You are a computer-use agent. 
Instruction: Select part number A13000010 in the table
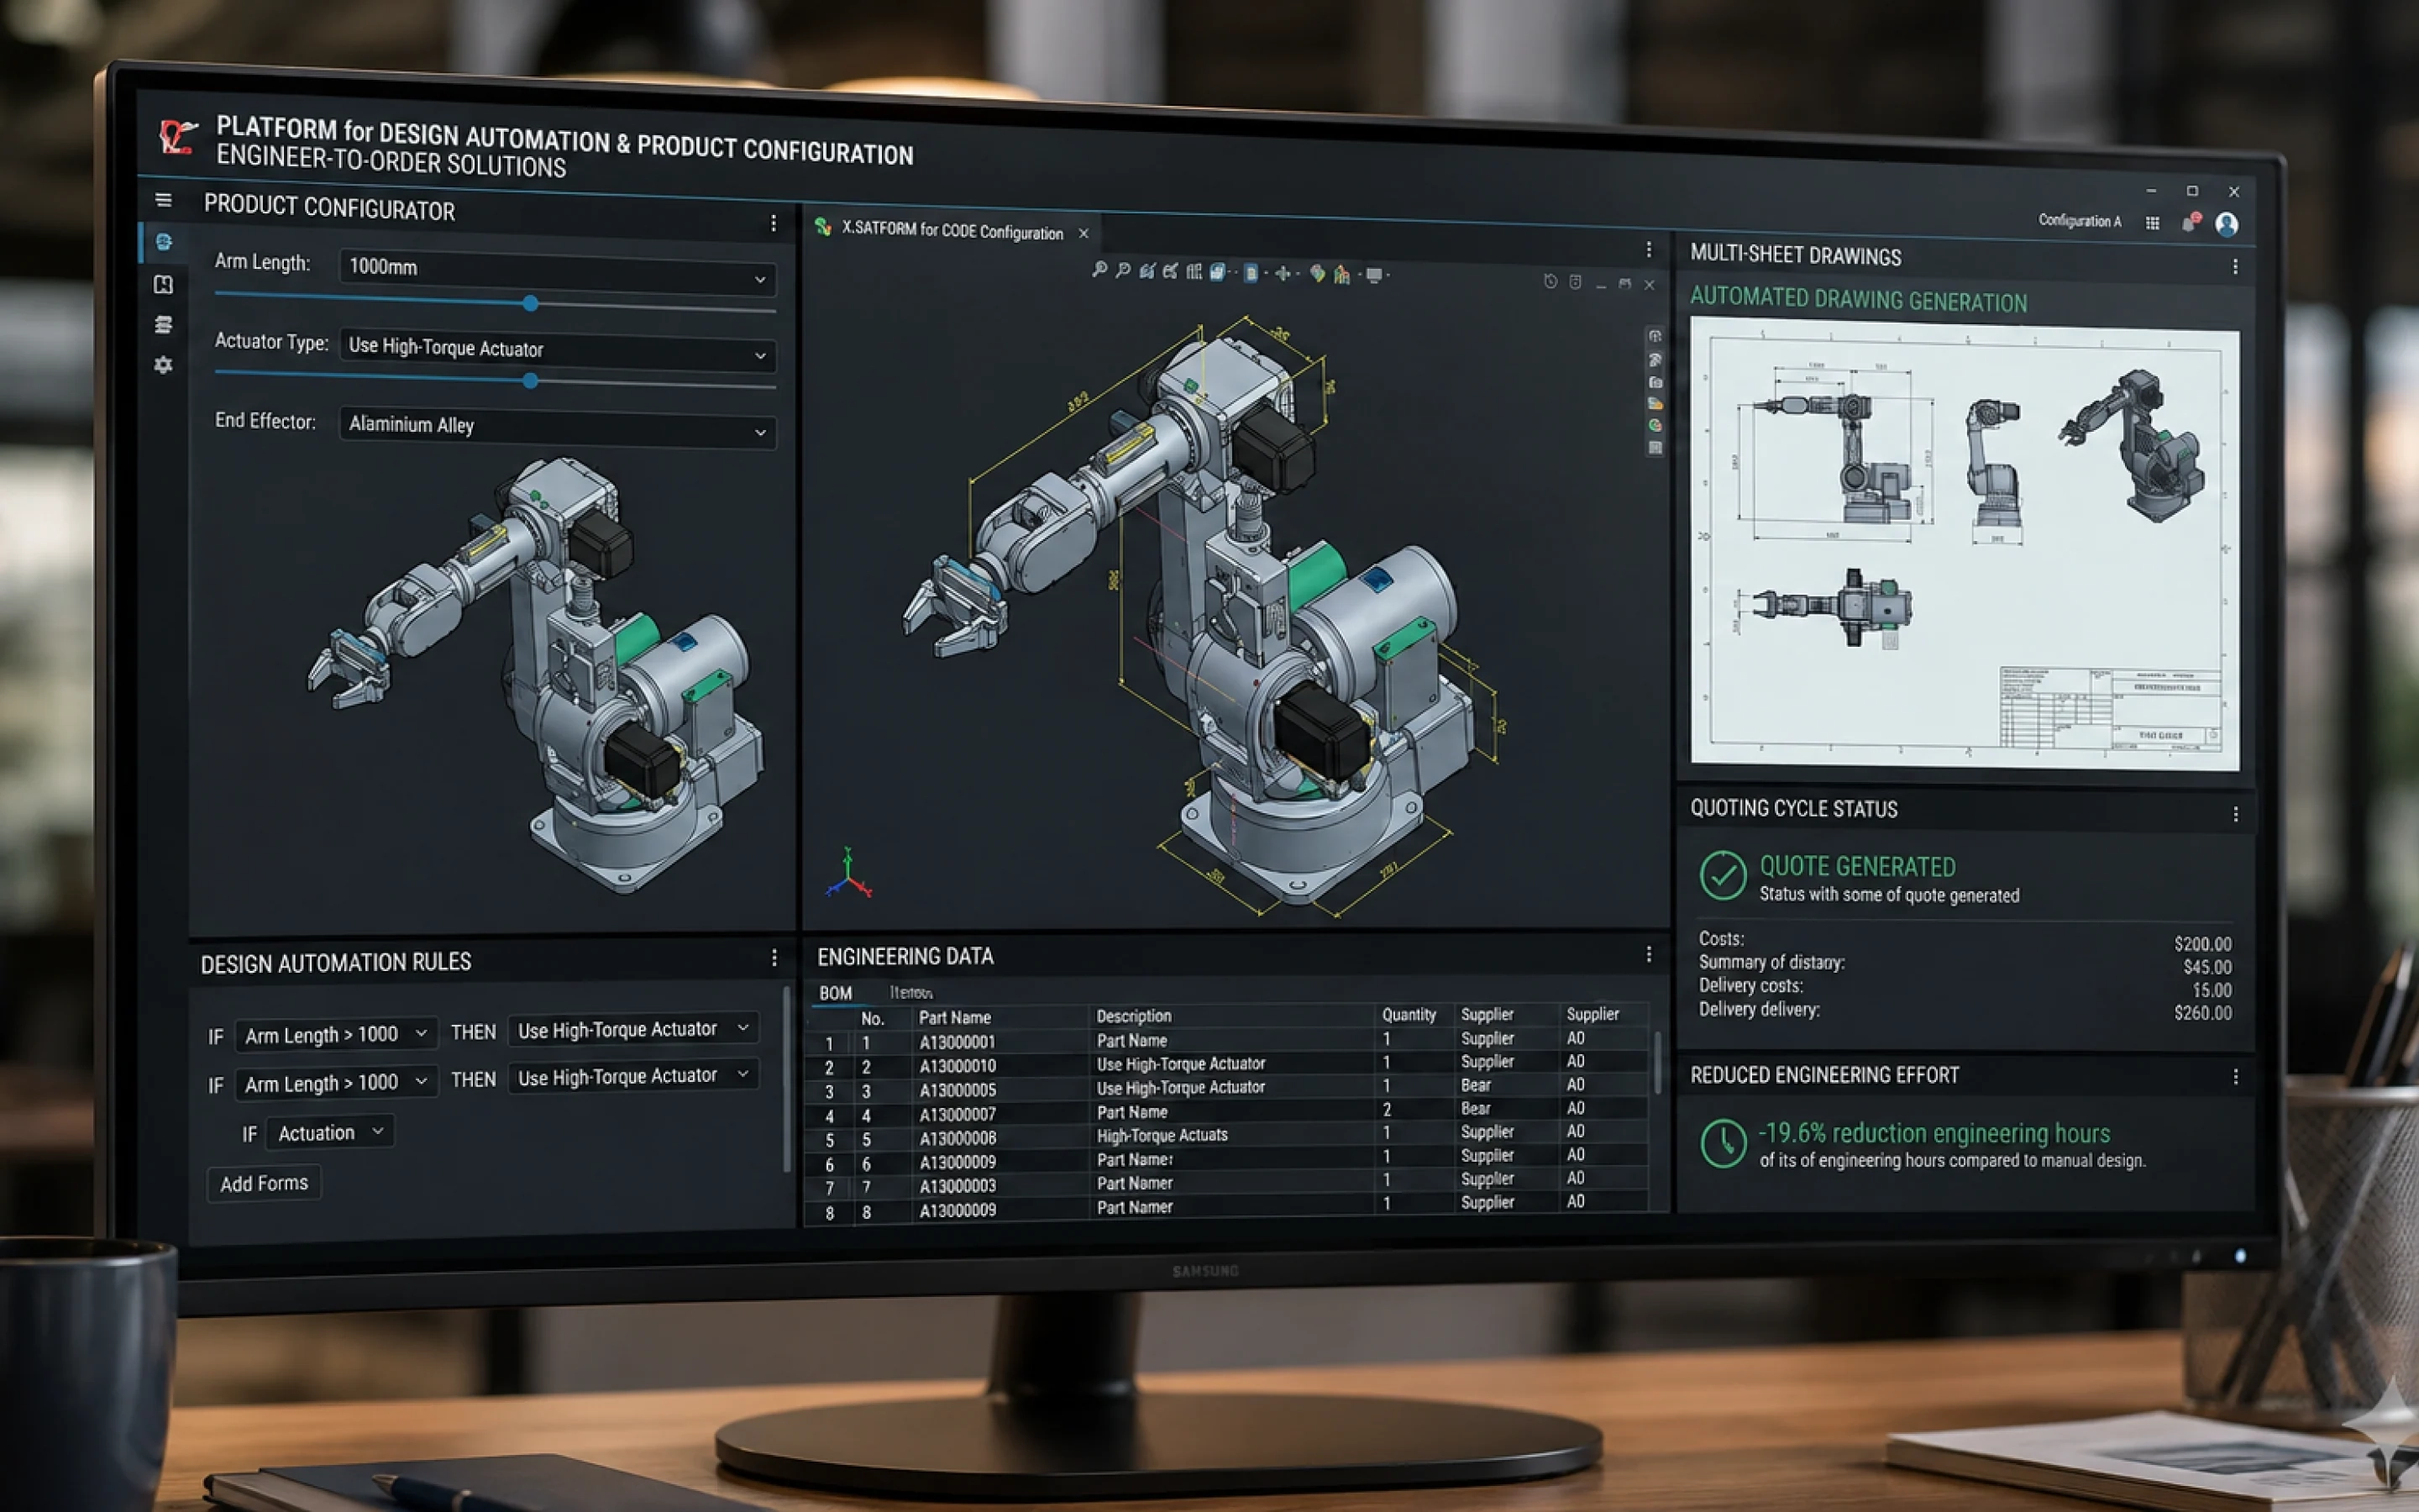957,1066
